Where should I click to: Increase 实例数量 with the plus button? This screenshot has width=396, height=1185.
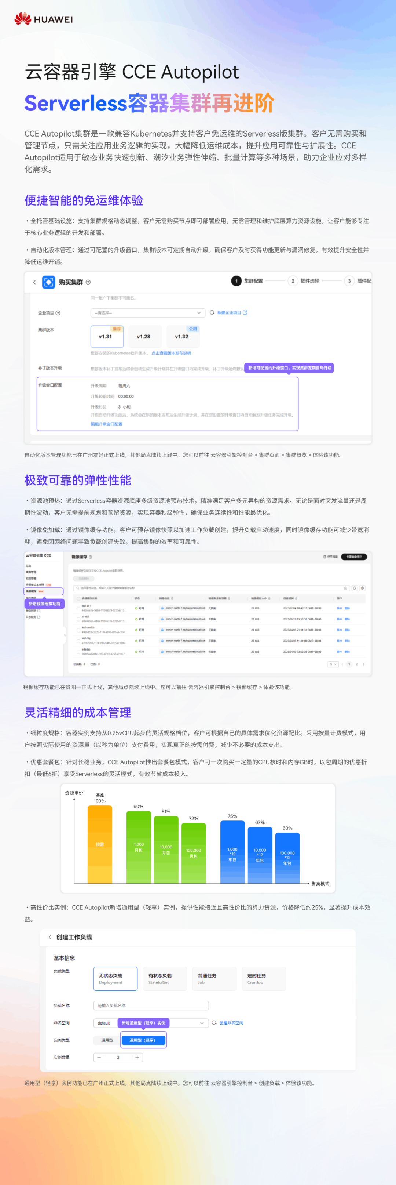click(137, 1058)
